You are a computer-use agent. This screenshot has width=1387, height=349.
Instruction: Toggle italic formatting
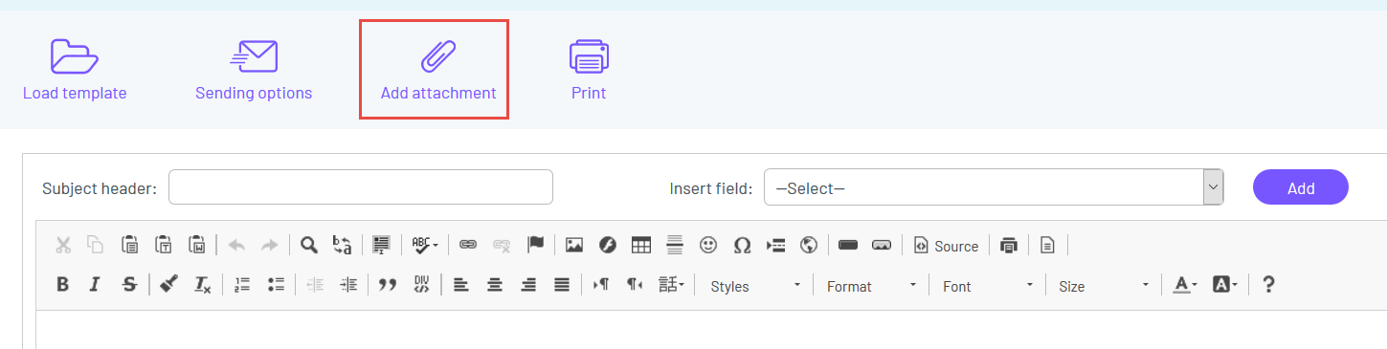(95, 284)
